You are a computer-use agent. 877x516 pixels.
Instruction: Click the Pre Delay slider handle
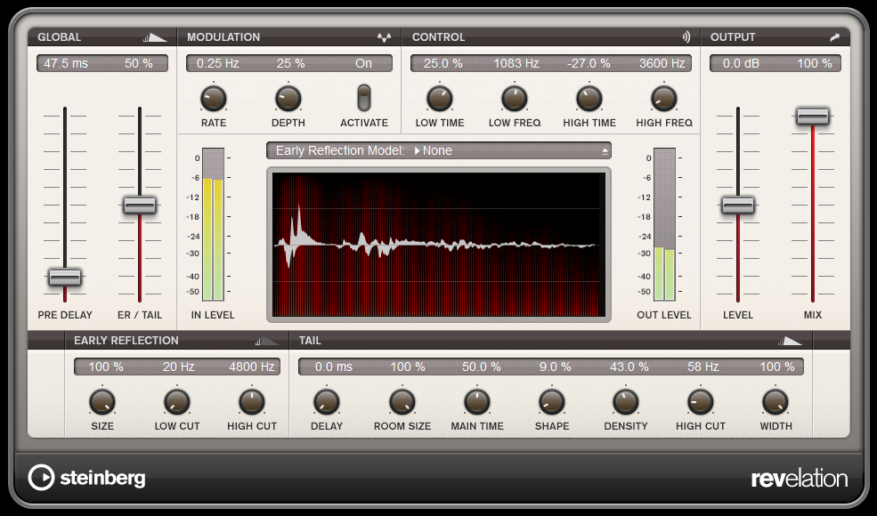click(65, 278)
